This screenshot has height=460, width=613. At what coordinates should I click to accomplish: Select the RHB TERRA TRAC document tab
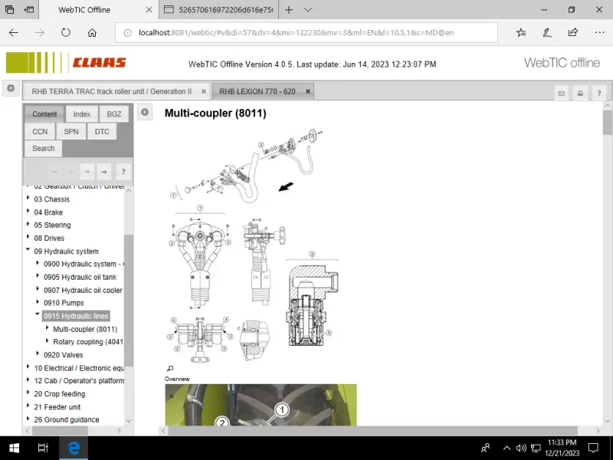point(111,91)
